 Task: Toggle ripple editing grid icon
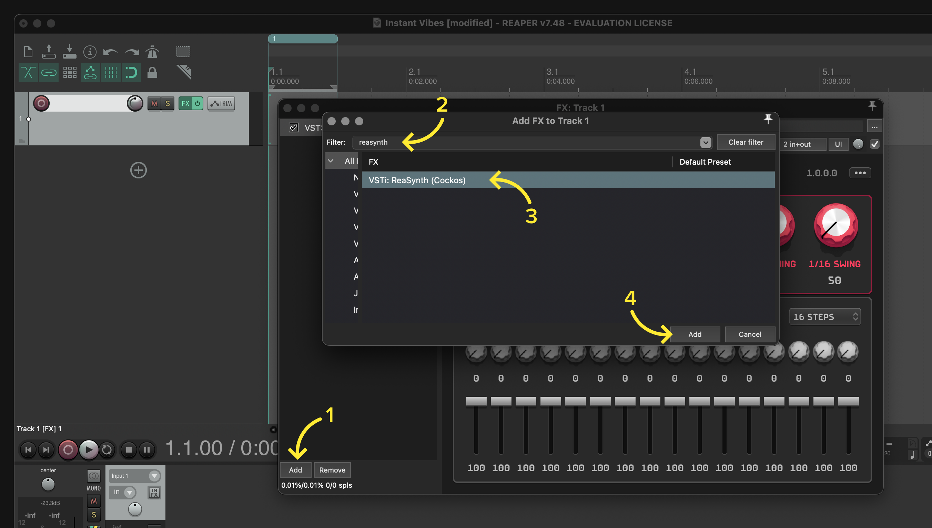tap(70, 72)
